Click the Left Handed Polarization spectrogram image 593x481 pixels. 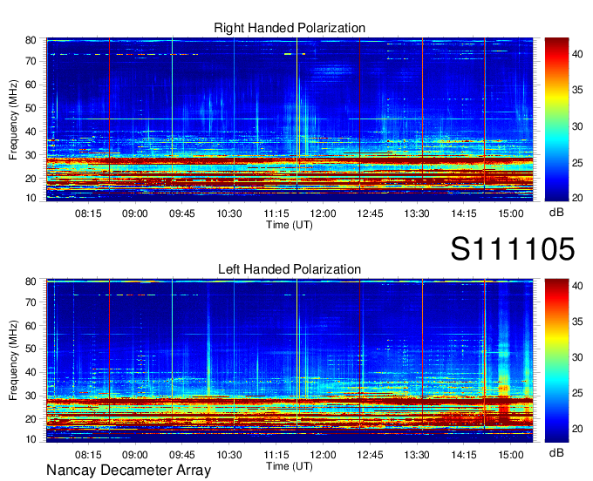point(290,361)
